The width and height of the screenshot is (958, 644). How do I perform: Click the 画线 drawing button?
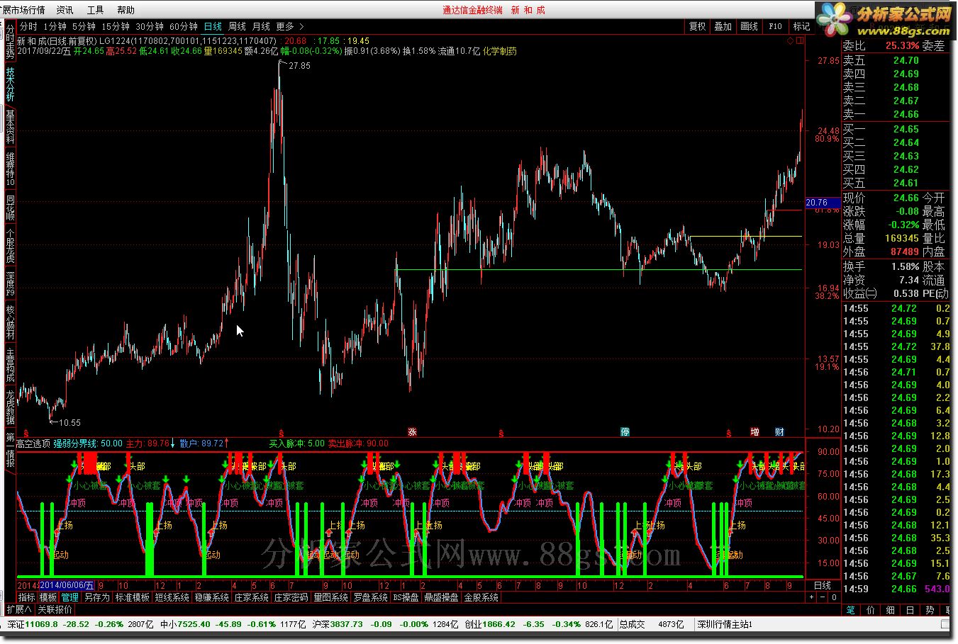tap(750, 26)
